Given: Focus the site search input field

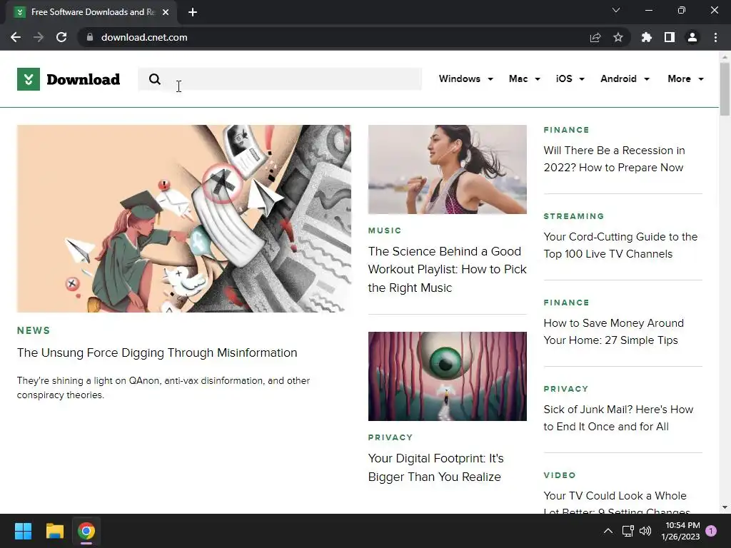Looking at the screenshot, I should 280,79.
